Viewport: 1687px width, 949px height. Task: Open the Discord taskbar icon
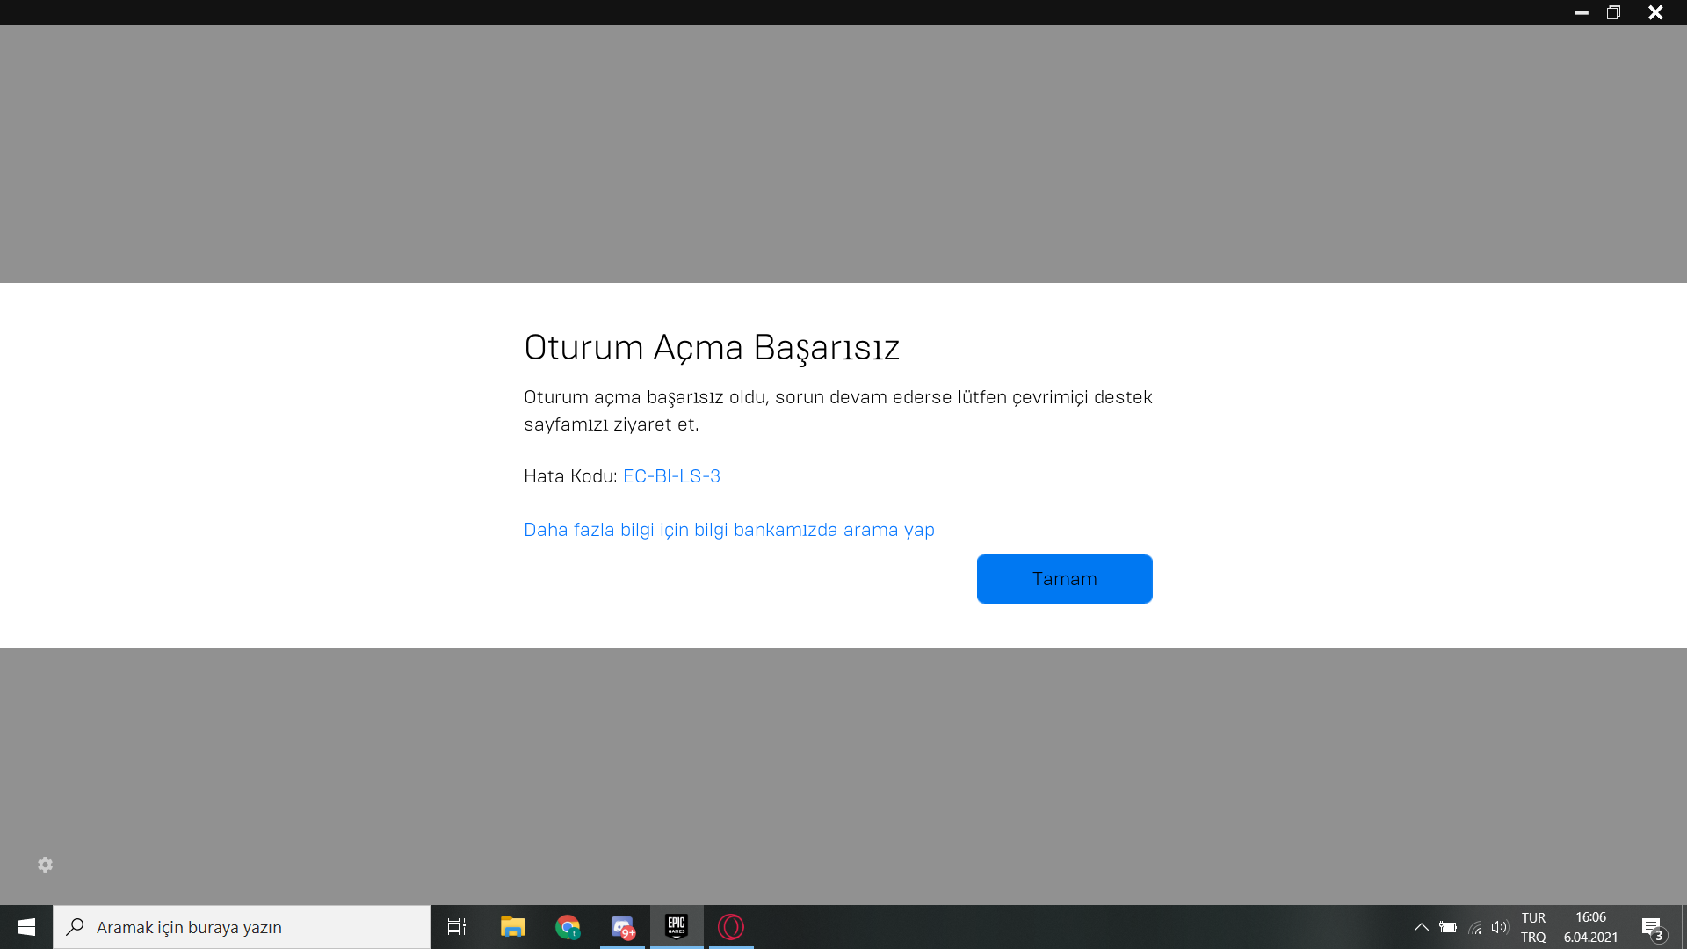pos(622,927)
